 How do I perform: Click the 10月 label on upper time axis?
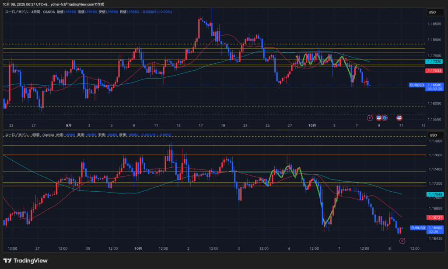311,125
